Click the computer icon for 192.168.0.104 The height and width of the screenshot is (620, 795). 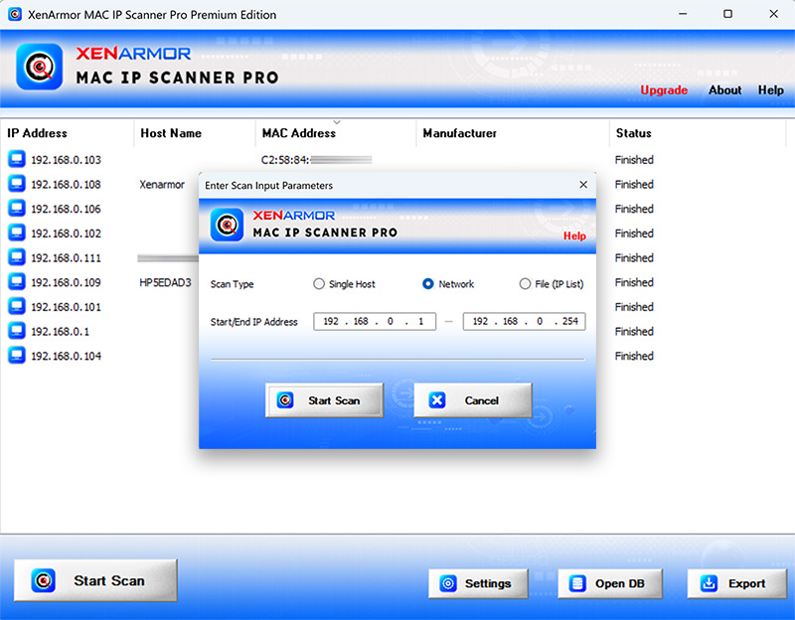[17, 356]
